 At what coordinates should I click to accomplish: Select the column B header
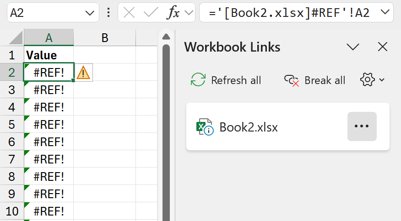[x=104, y=38]
